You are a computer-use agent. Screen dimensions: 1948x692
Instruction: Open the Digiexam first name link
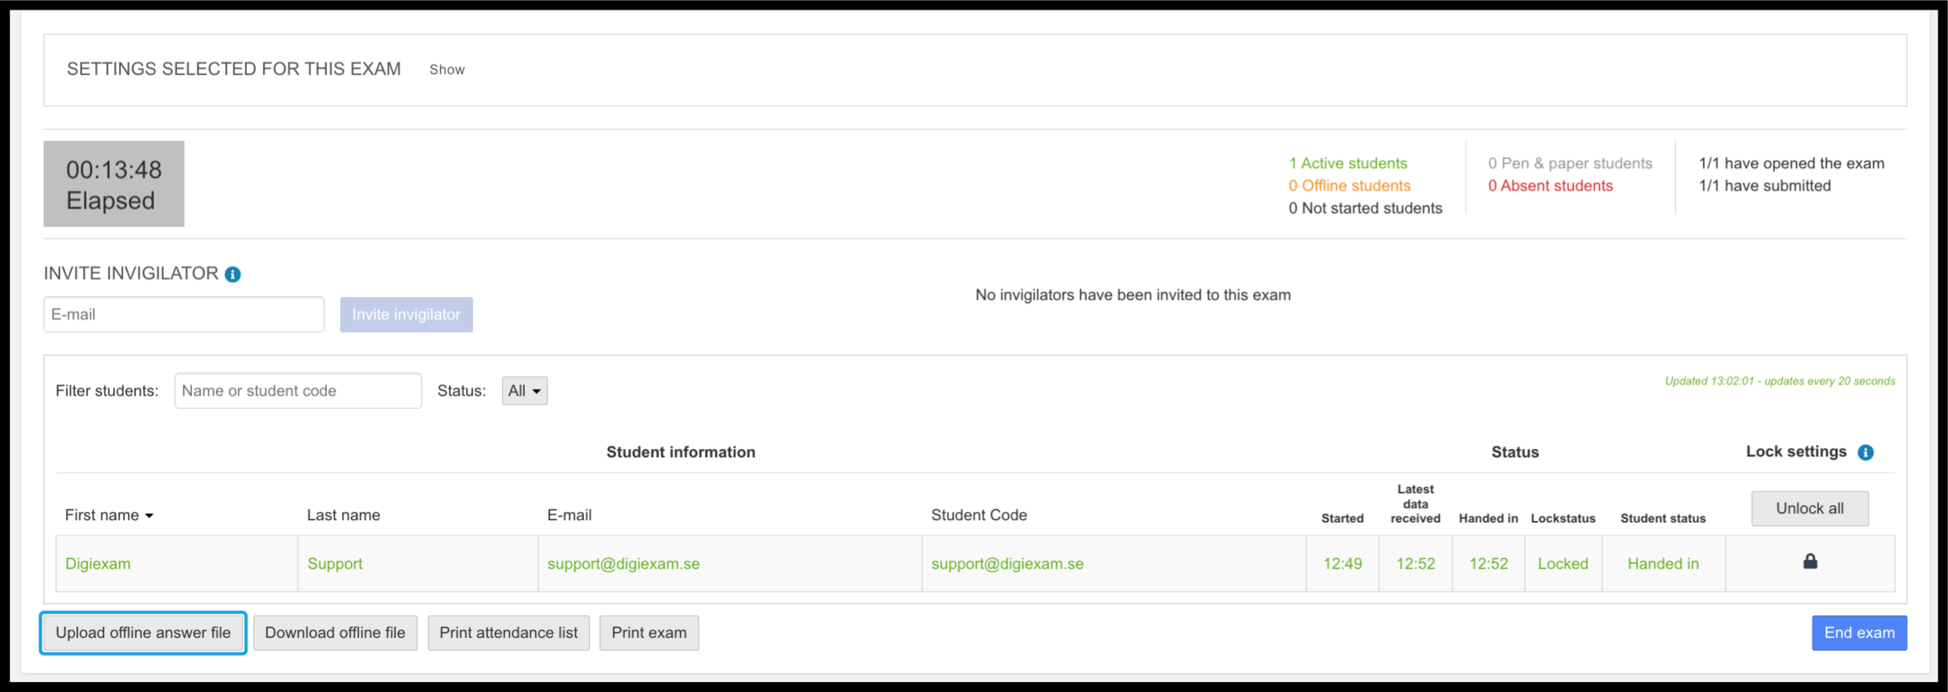pos(97,565)
